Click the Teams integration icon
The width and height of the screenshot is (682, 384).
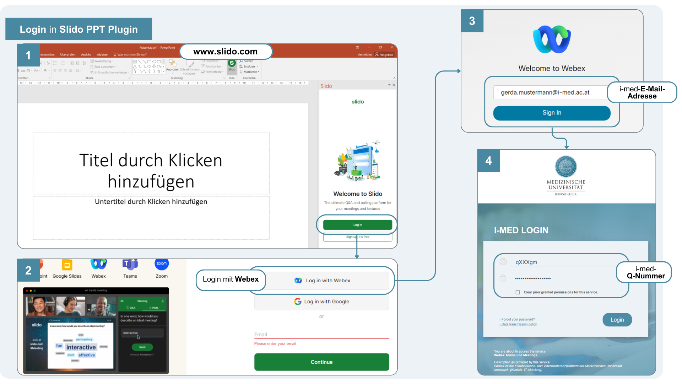click(x=130, y=264)
